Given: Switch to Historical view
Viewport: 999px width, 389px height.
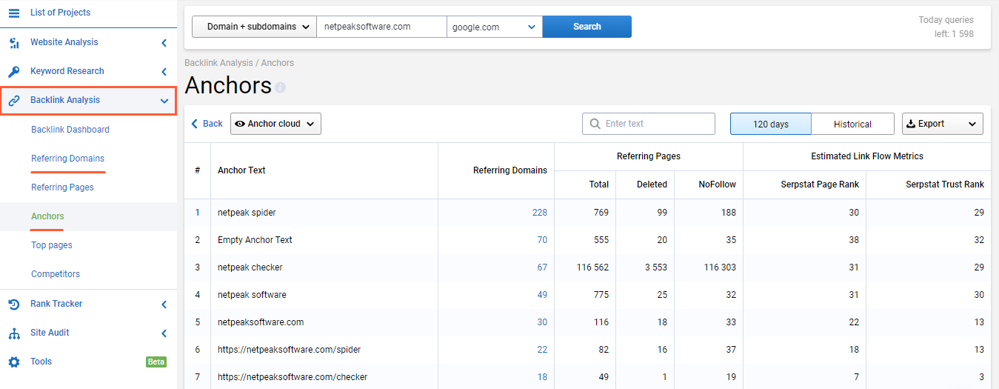Looking at the screenshot, I should click(852, 124).
